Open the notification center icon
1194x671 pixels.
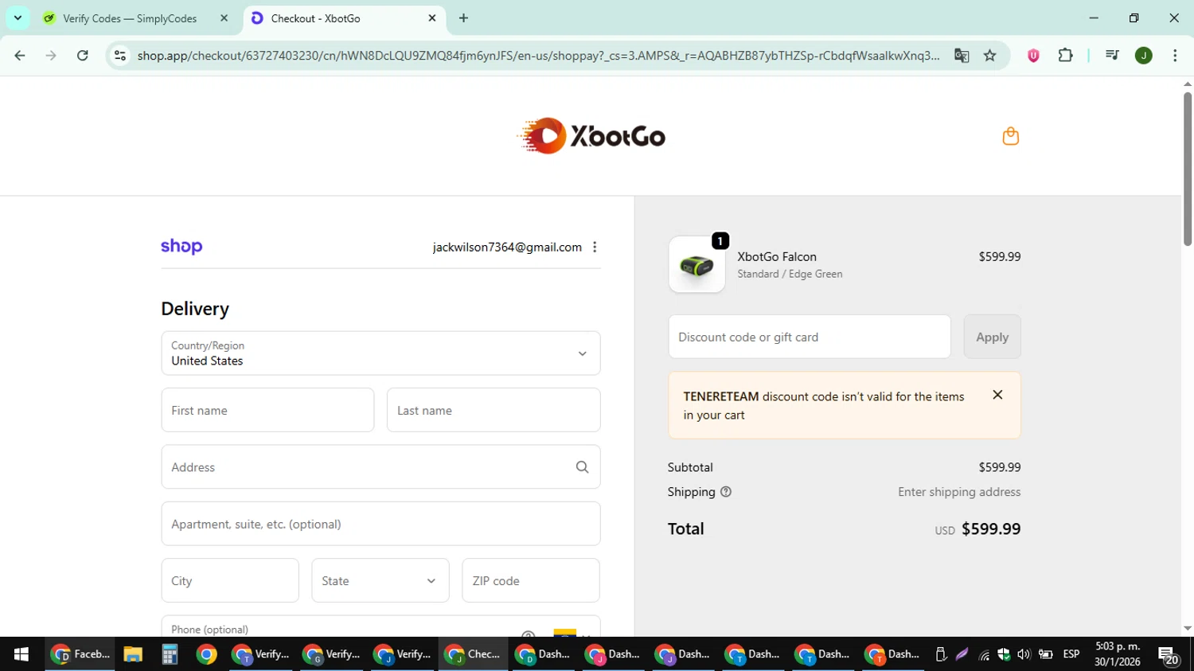(x=1169, y=655)
